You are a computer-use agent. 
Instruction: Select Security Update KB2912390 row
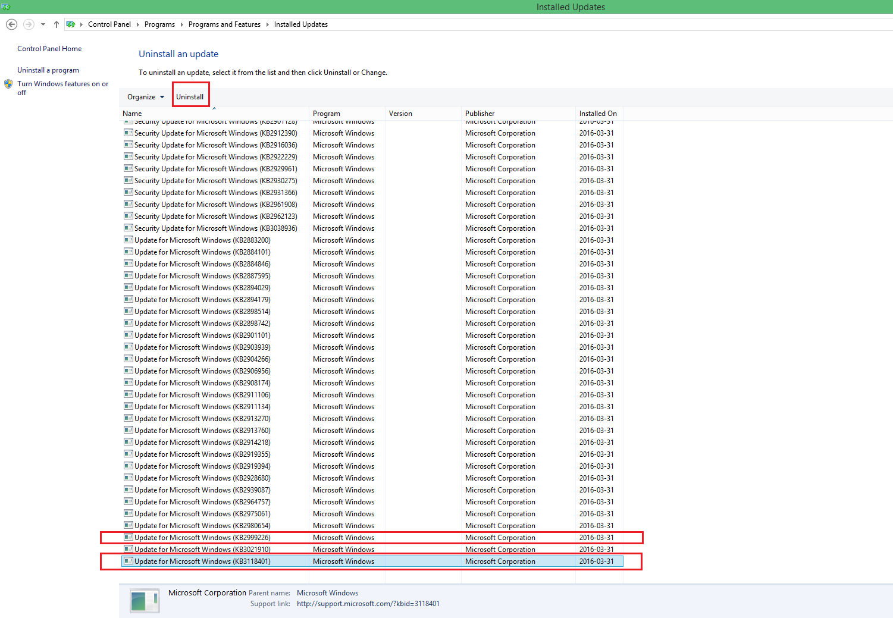tap(372, 133)
